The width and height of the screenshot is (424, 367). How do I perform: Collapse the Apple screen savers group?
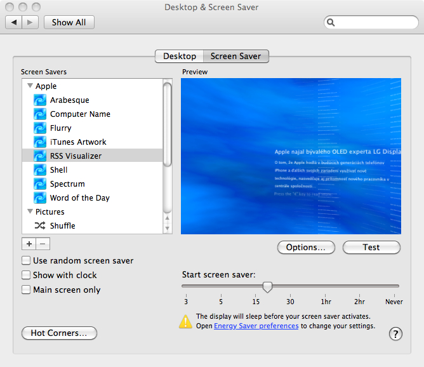[x=29, y=86]
